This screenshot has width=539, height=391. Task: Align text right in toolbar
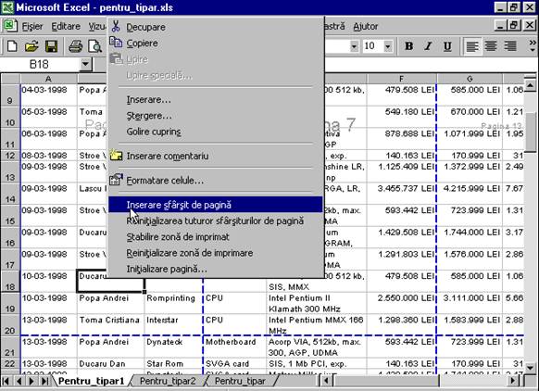pyautogui.click(x=510, y=45)
